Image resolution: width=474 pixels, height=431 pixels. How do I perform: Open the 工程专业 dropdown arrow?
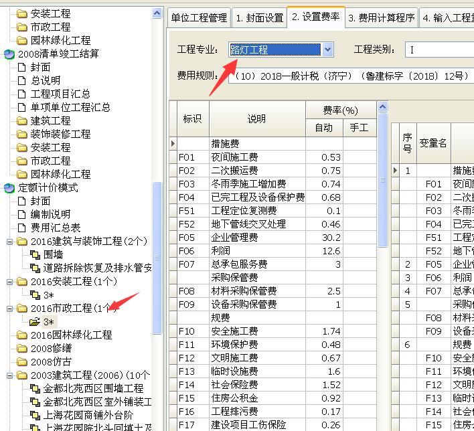click(x=327, y=50)
